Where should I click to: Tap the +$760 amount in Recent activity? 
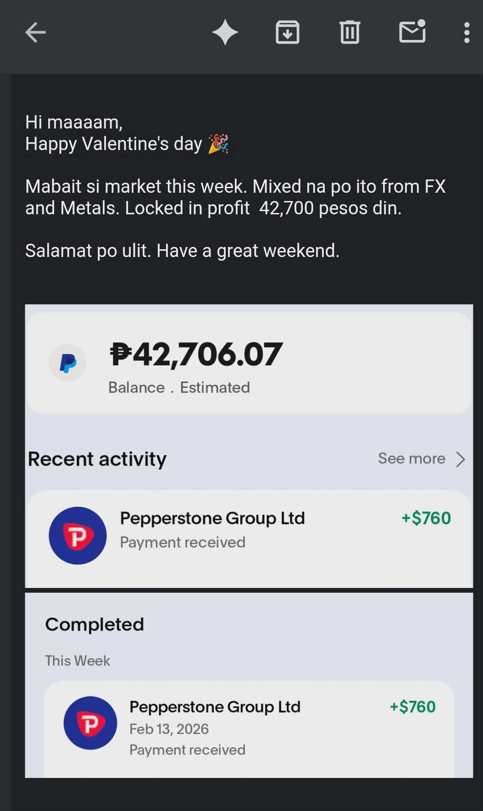pos(426,518)
